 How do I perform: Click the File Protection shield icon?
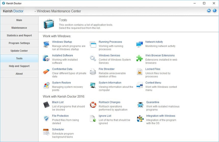(46, 119)
